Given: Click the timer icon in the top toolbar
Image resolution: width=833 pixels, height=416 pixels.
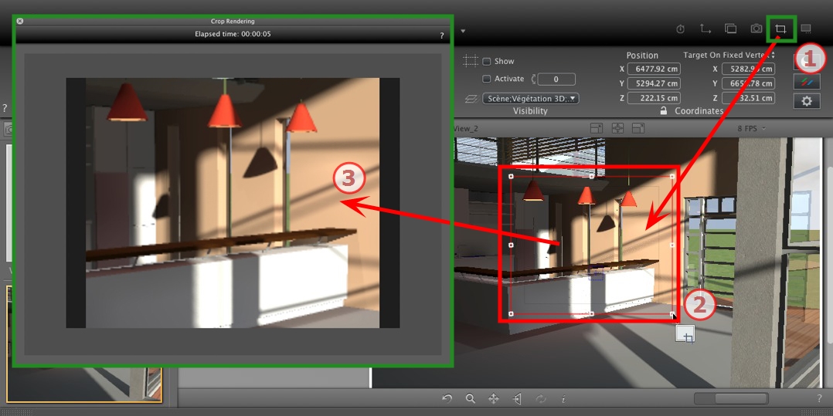Looking at the screenshot, I should click(680, 29).
